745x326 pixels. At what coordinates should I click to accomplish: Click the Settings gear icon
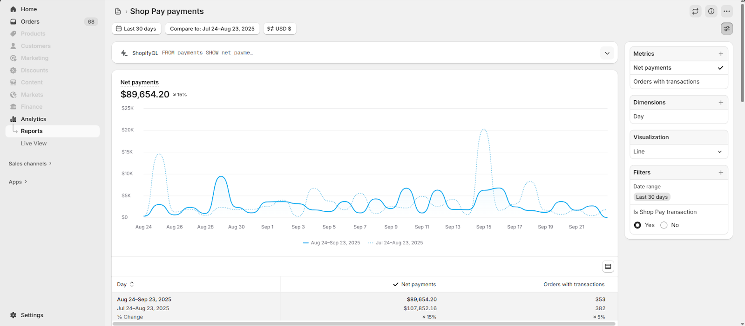point(13,315)
